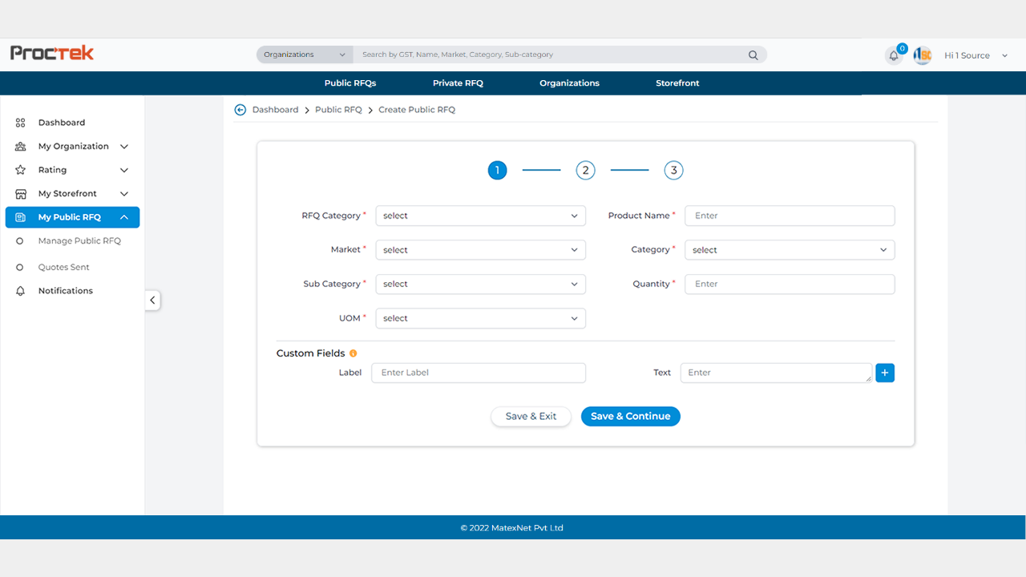Click the notification bell icon
1026x577 pixels.
pyautogui.click(x=894, y=56)
